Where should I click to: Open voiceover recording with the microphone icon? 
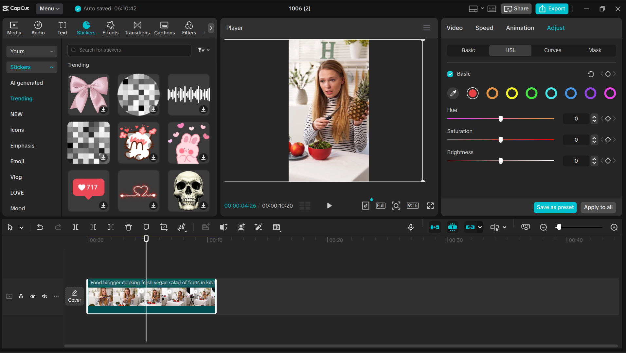coord(411,227)
